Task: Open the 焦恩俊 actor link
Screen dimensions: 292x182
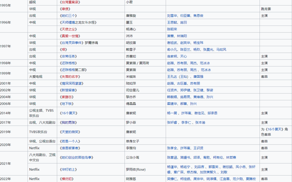Action: (x=198, y=16)
